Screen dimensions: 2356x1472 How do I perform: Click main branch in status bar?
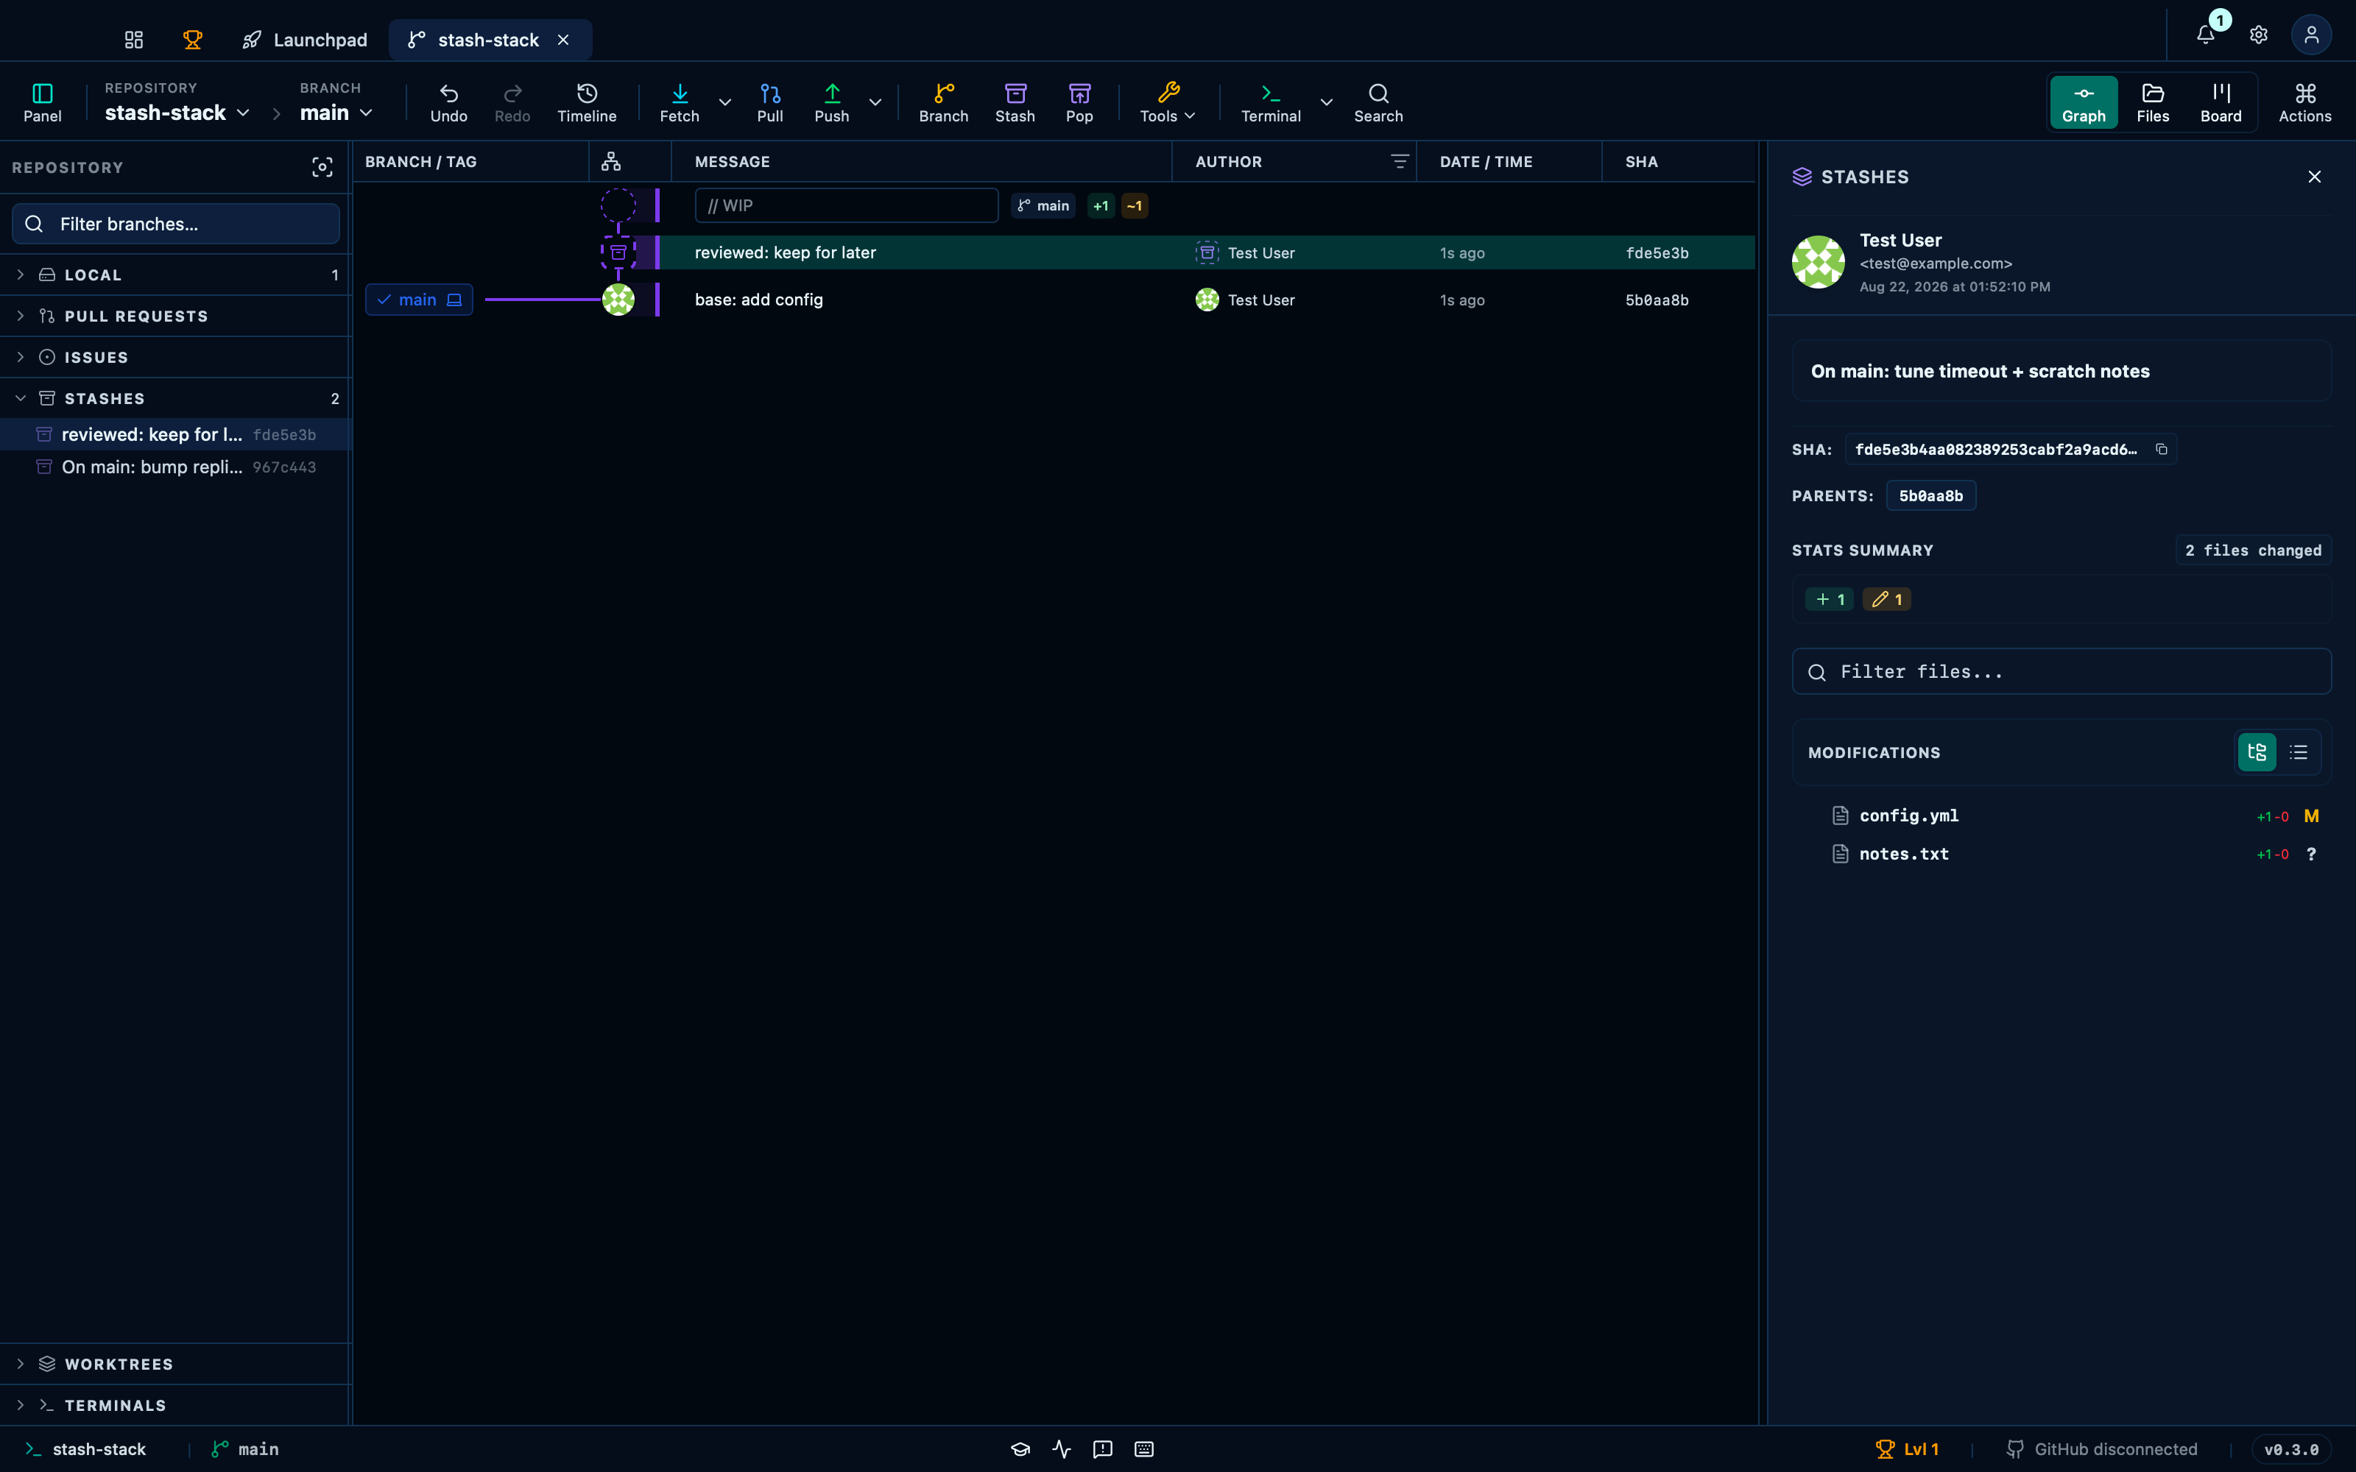[x=245, y=1448]
